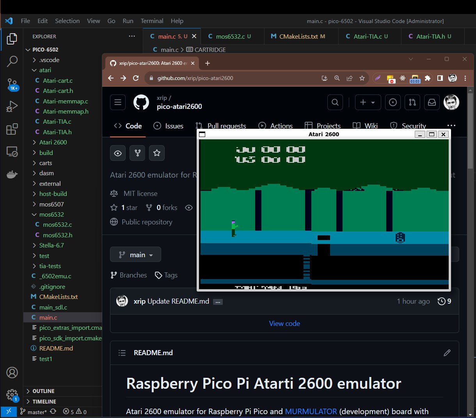Open Source Control view with 1K+ badge

[12, 84]
